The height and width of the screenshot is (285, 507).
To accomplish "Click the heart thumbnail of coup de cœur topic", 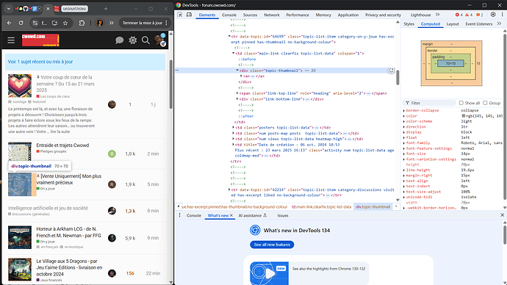I will [20, 86].
